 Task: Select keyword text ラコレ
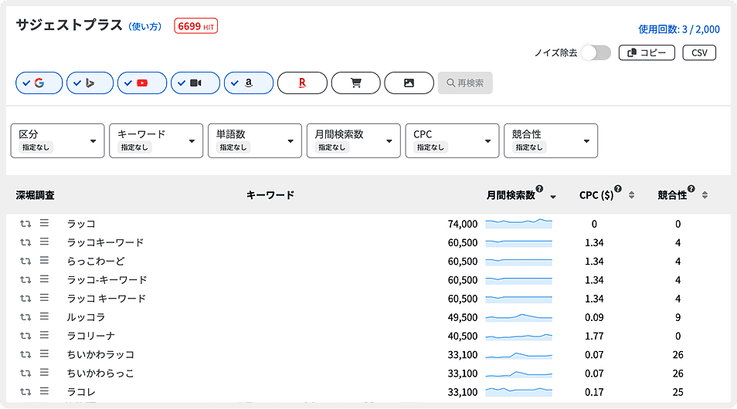tap(81, 392)
